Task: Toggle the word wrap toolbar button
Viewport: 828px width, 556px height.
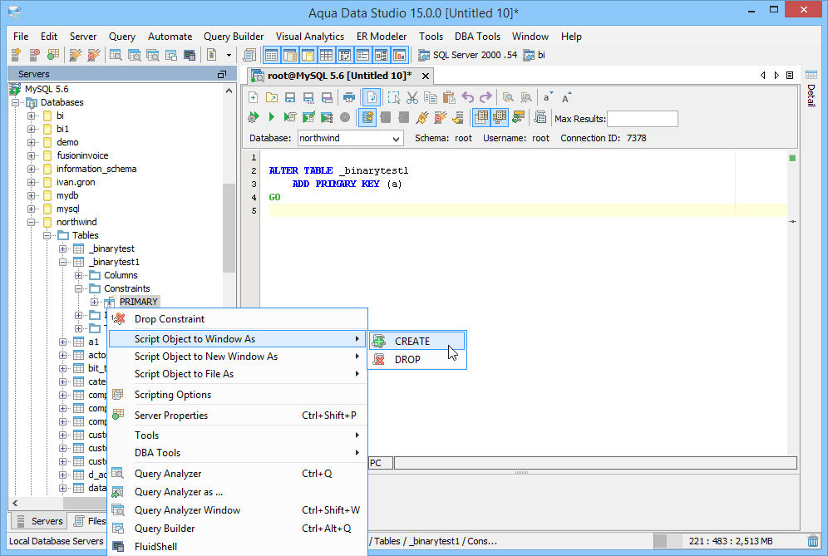Action: [x=372, y=98]
